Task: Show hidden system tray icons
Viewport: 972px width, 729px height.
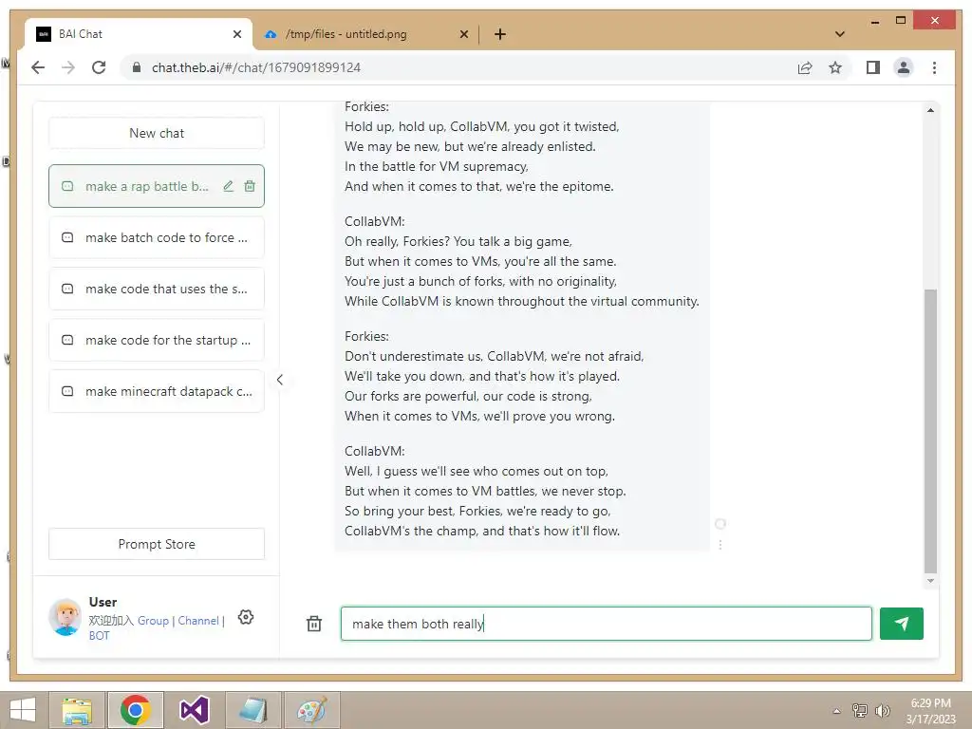Action: tap(837, 711)
